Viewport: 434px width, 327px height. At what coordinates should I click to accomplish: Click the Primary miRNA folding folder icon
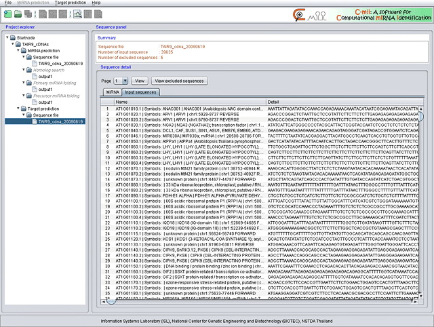(x=29, y=83)
